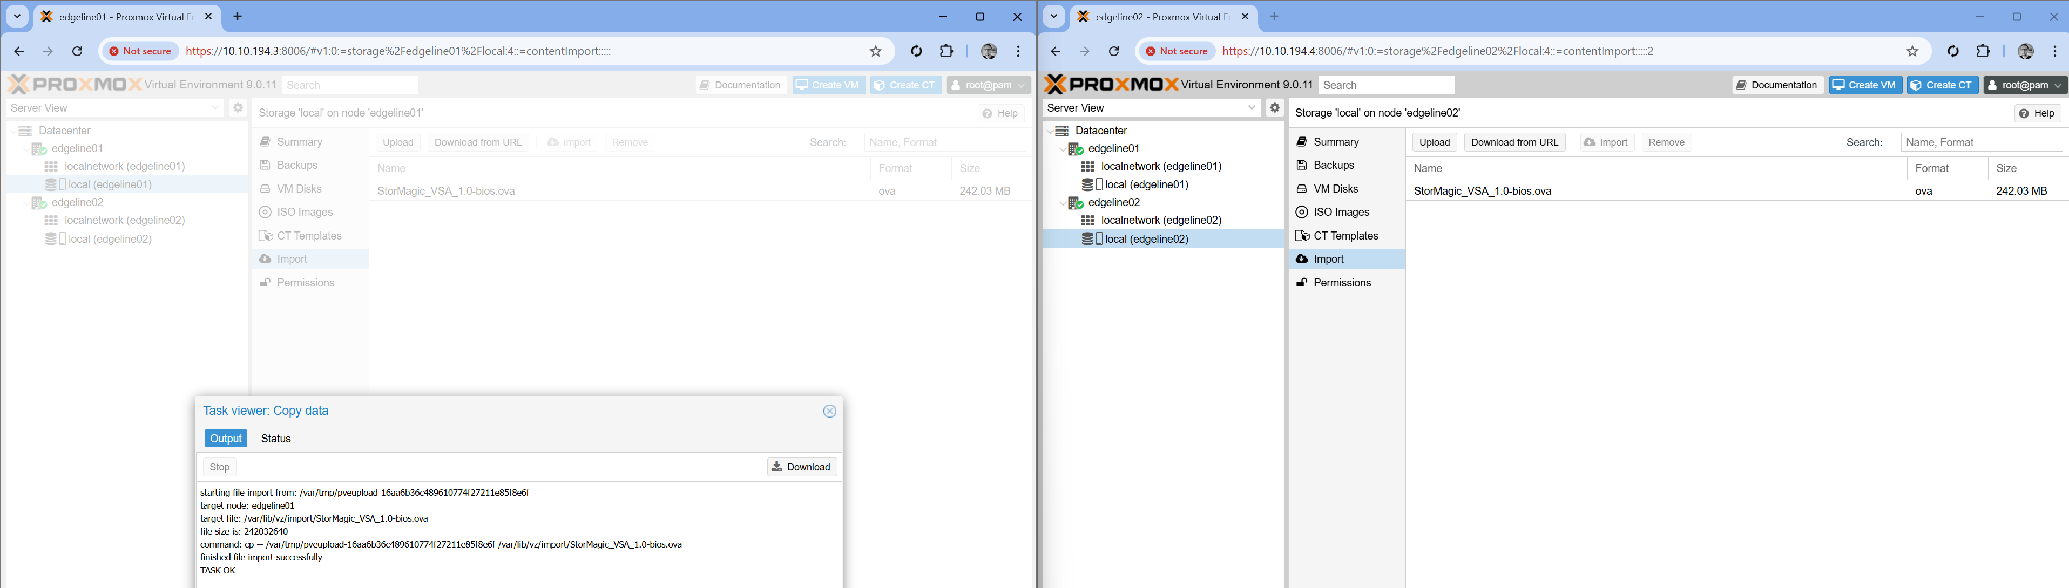Open the tab search chevron in edgeline02 window

tap(1054, 17)
